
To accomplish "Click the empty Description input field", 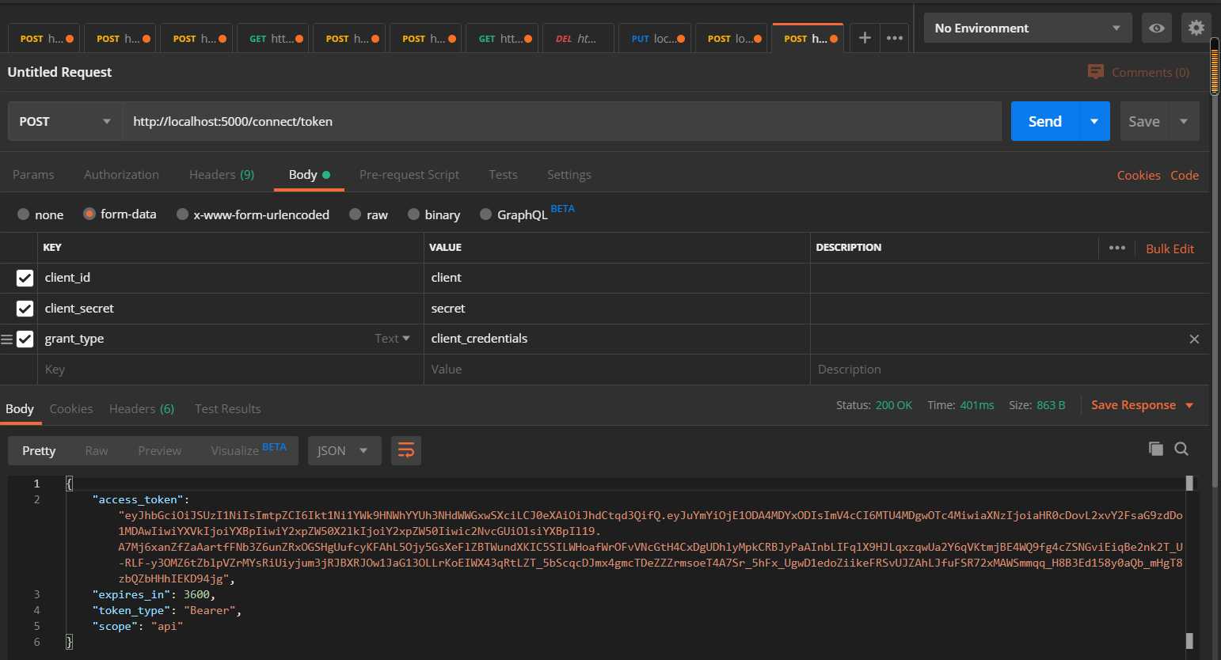I will [1010, 370].
